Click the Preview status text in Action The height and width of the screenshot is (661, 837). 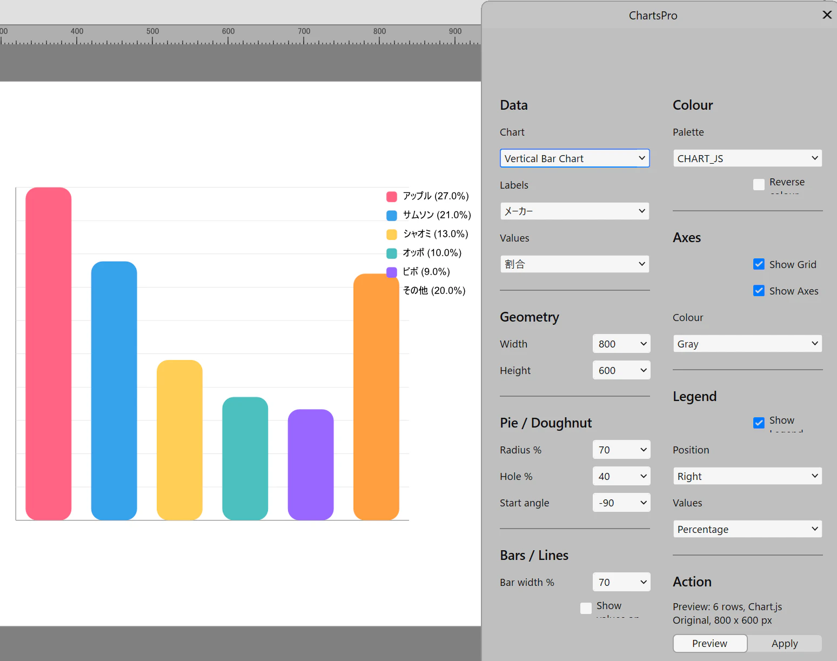[727, 613]
